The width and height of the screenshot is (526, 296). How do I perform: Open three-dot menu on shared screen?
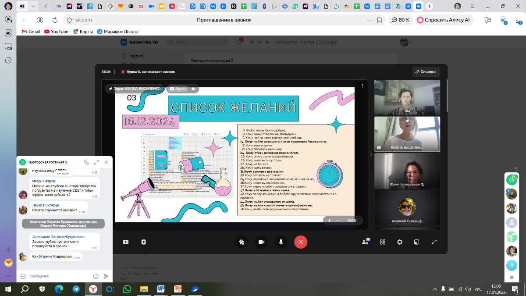coord(363,86)
